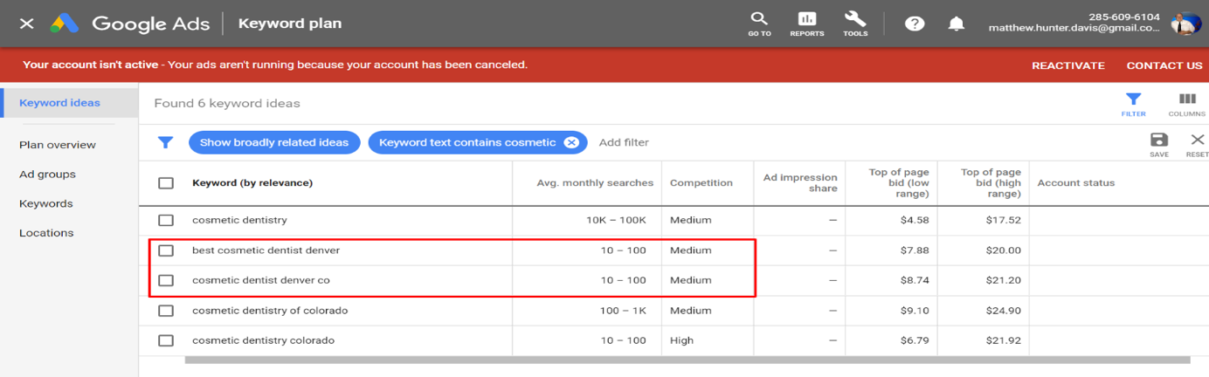Click keyword 'best cosmetic dentist denver'

coord(266,250)
